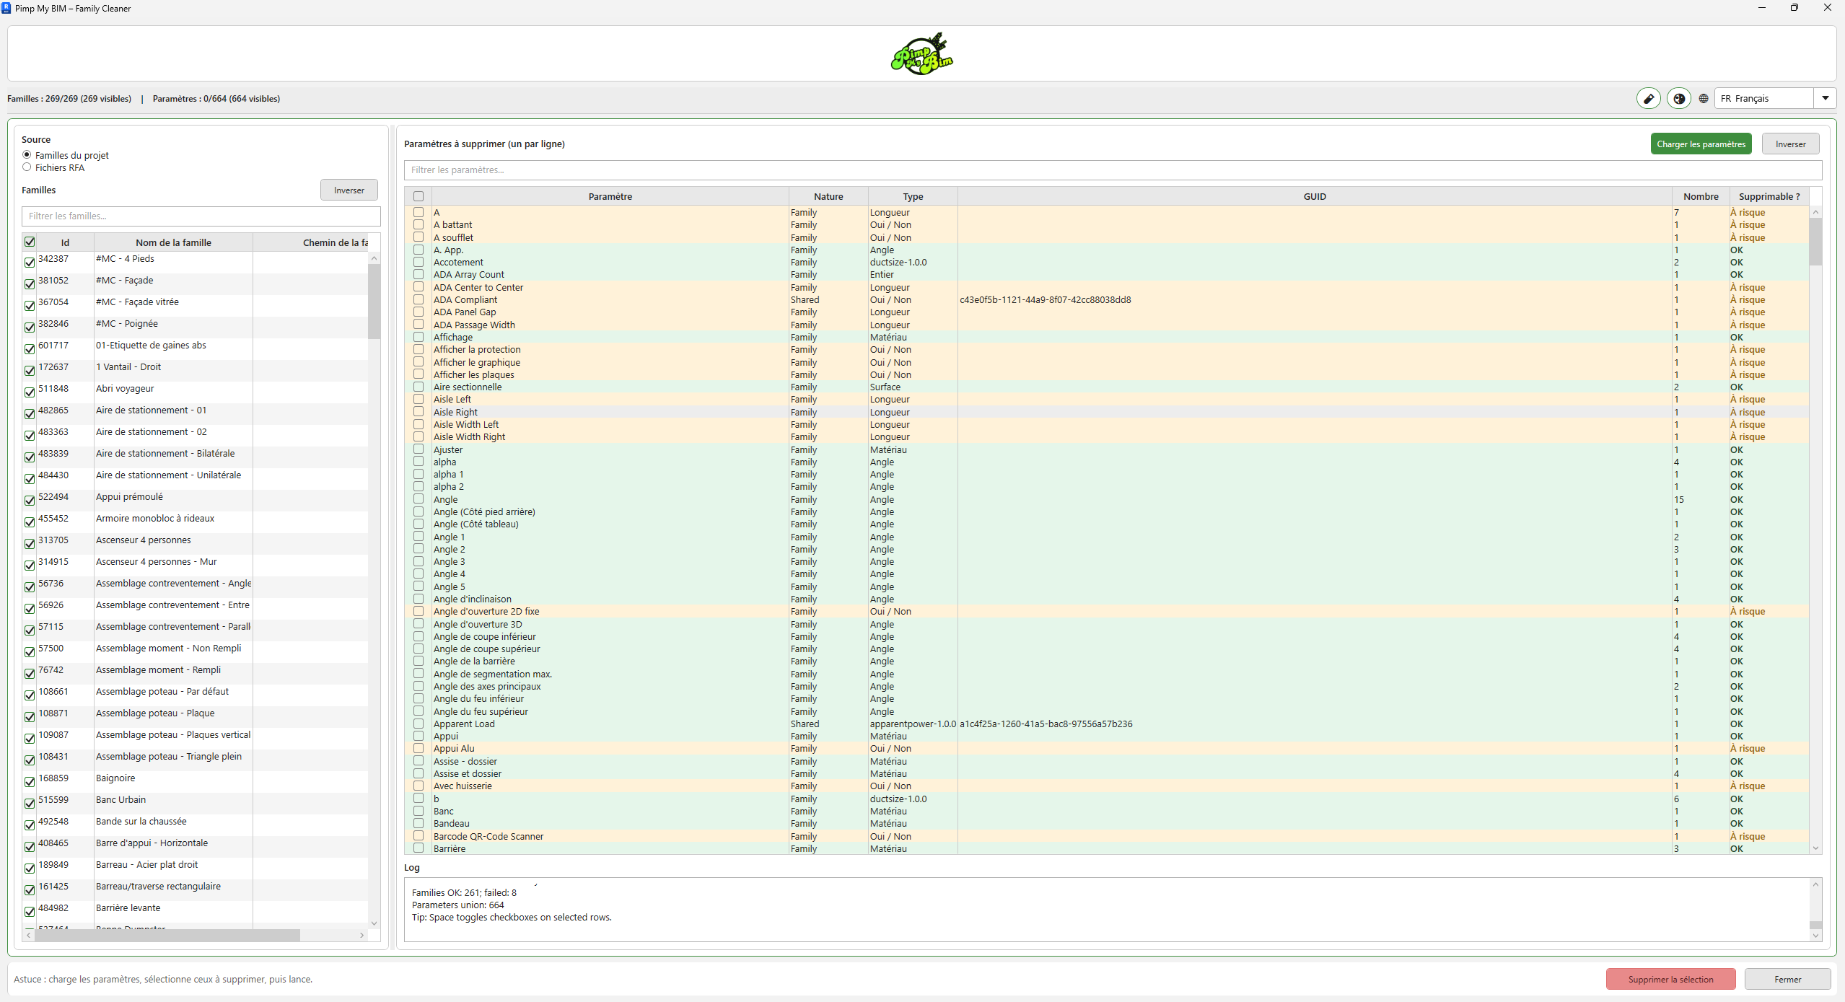The height and width of the screenshot is (1002, 1845).
Task: Click Charger les paramètres button
Action: pos(1701,144)
